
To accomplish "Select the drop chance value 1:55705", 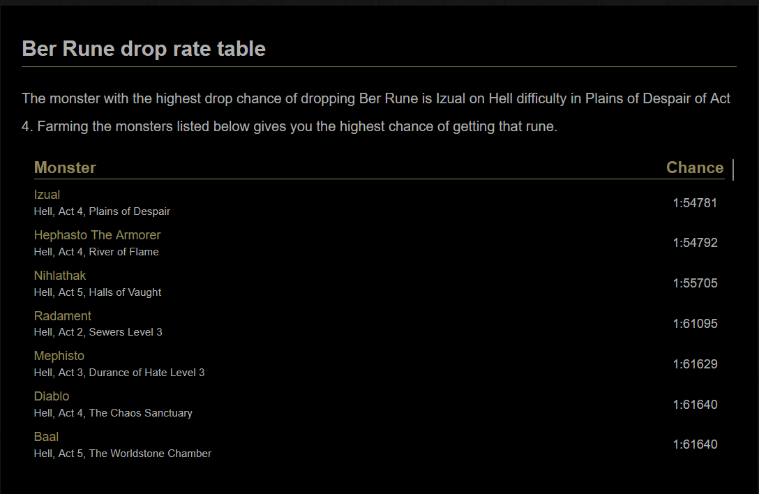I will [x=695, y=283].
